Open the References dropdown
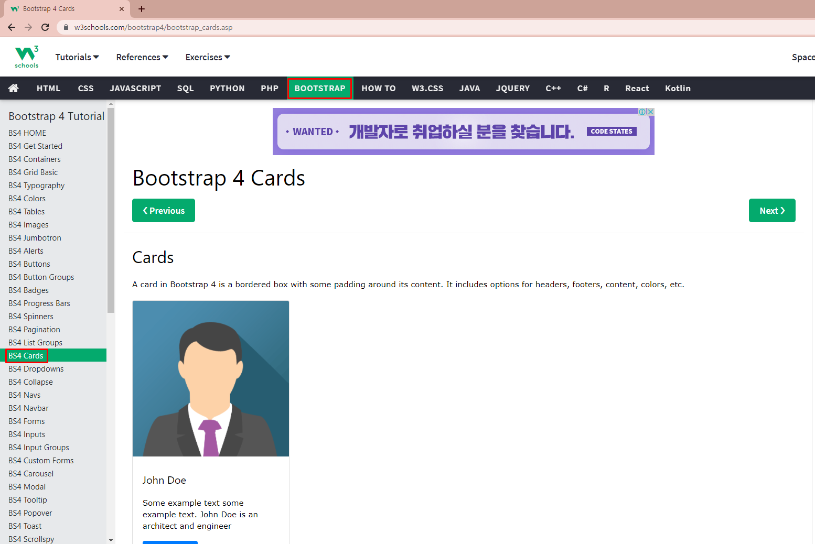The height and width of the screenshot is (544, 815). (142, 57)
